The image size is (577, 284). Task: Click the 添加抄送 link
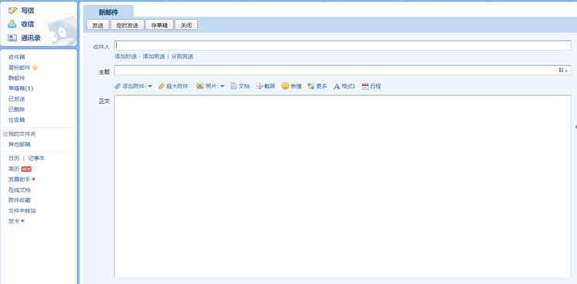(x=125, y=57)
